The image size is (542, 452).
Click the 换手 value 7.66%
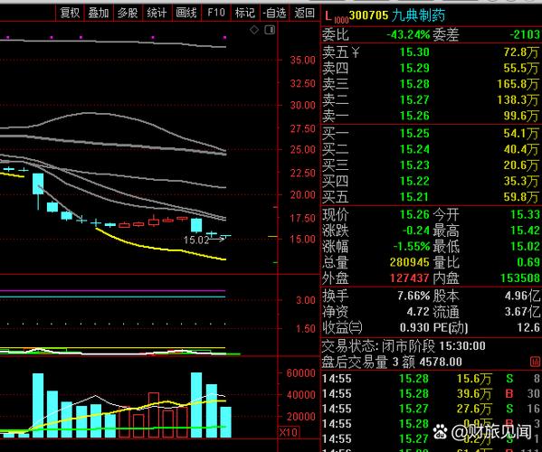point(414,296)
